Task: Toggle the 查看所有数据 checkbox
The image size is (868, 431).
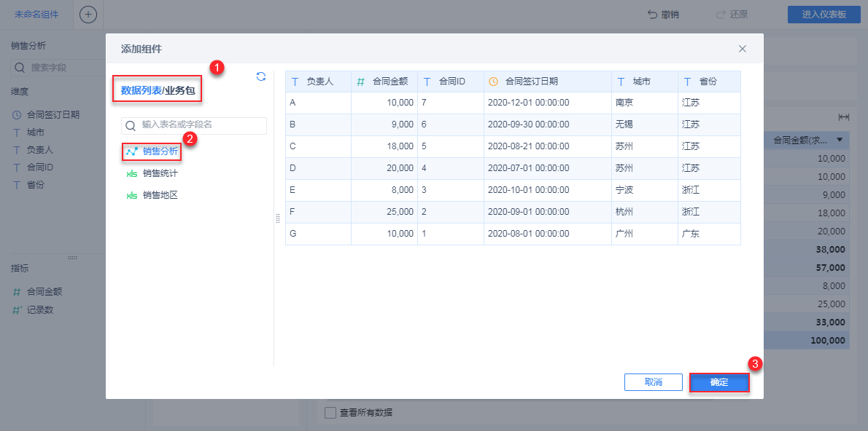Action: tap(330, 413)
